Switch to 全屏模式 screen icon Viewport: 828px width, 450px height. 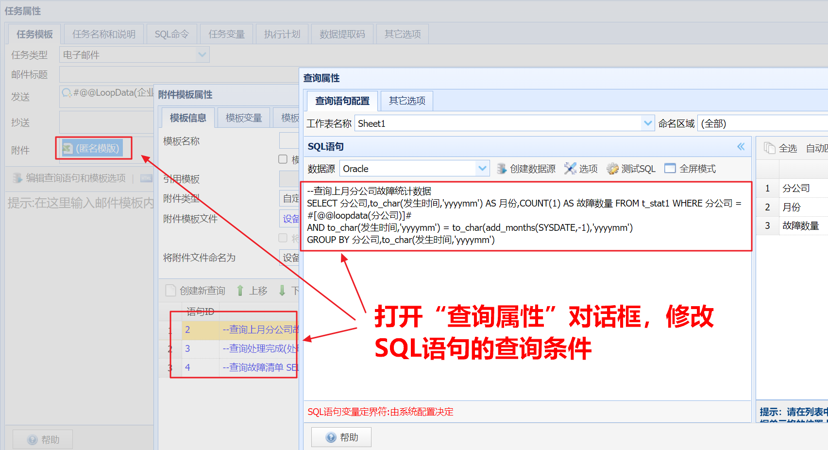pyautogui.click(x=670, y=169)
